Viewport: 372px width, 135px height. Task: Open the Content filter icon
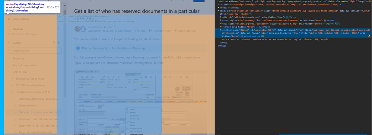(54, 43)
